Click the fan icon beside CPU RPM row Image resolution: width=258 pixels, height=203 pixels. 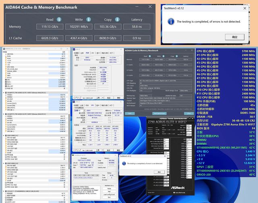pyautogui.click(x=6, y=80)
